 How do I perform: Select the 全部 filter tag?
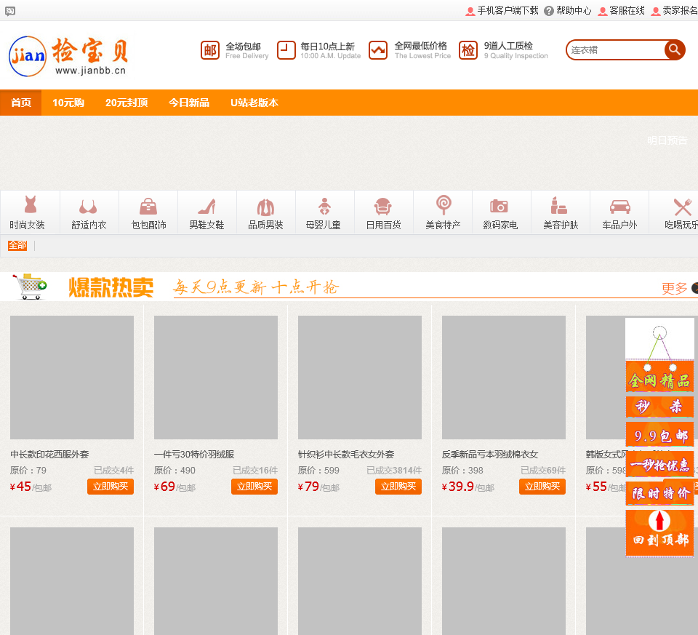pos(17,245)
